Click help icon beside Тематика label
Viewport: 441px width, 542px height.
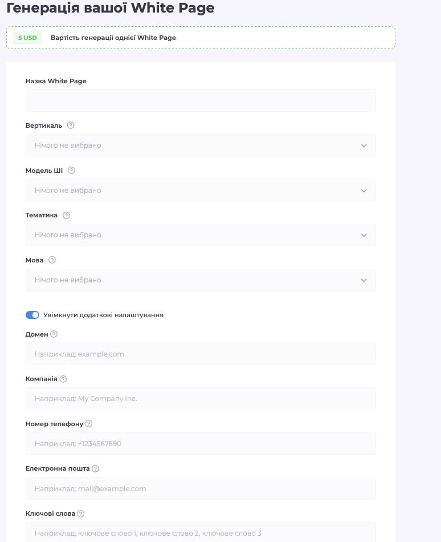[66, 215]
